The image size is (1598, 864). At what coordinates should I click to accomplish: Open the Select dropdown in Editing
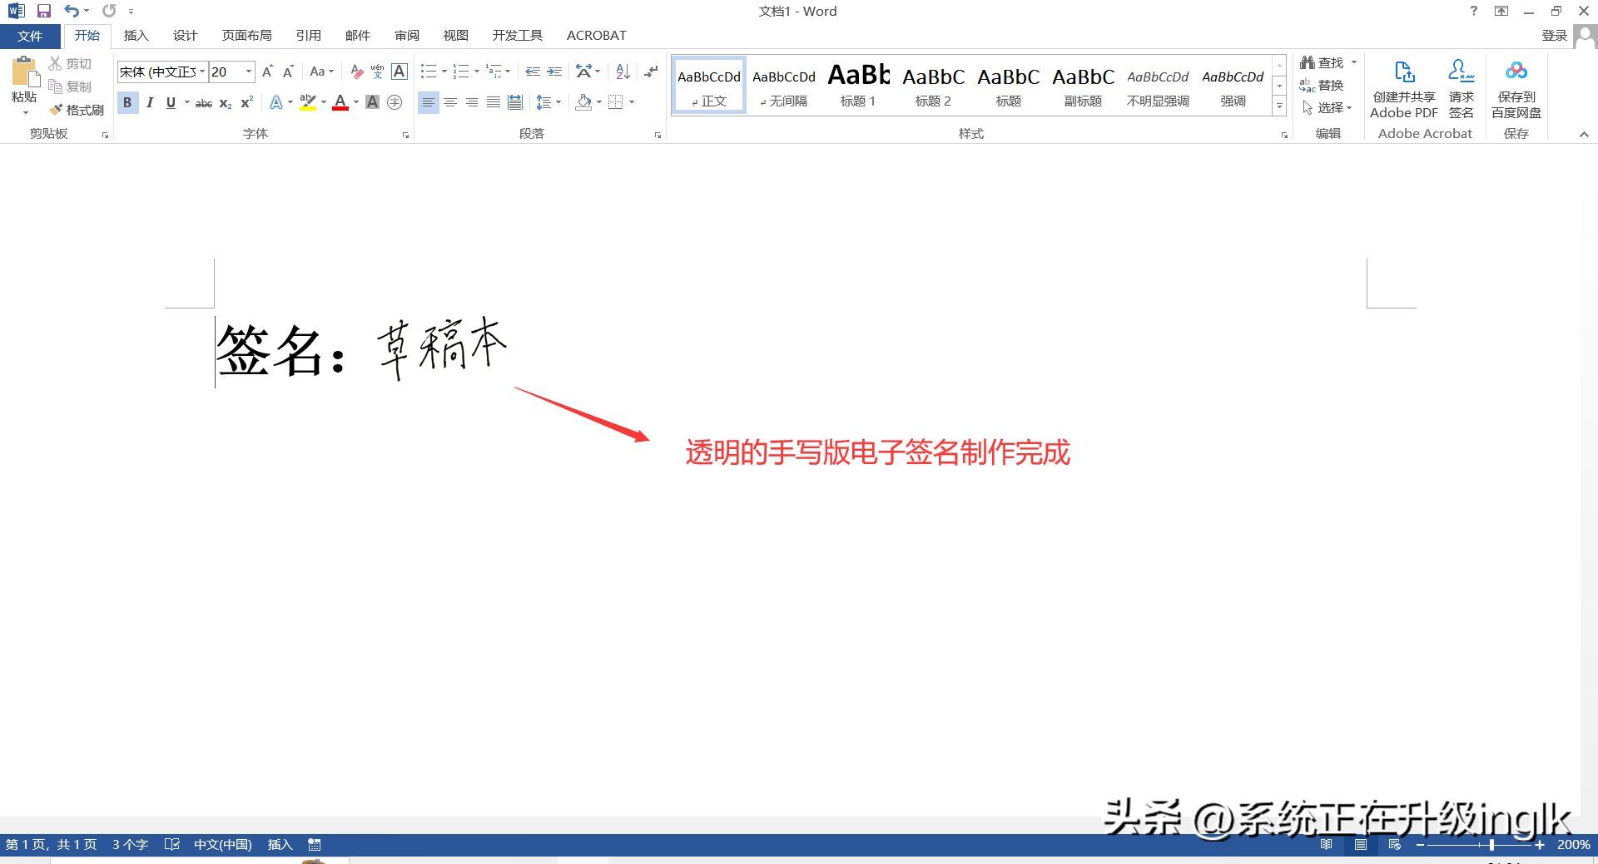(x=1328, y=107)
